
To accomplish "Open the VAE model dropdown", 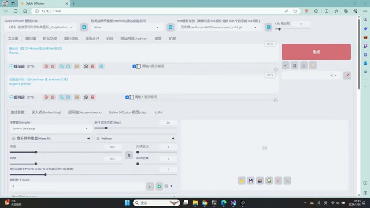I will click(219, 27).
